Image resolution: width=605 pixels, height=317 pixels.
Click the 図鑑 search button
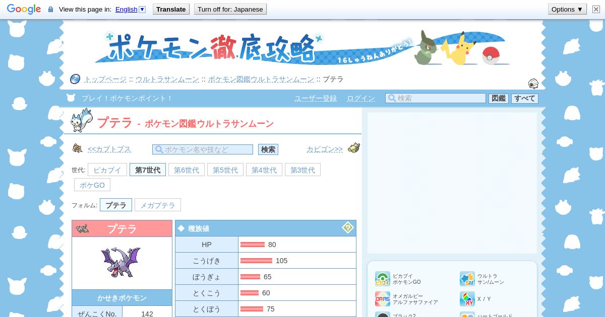[x=499, y=98]
